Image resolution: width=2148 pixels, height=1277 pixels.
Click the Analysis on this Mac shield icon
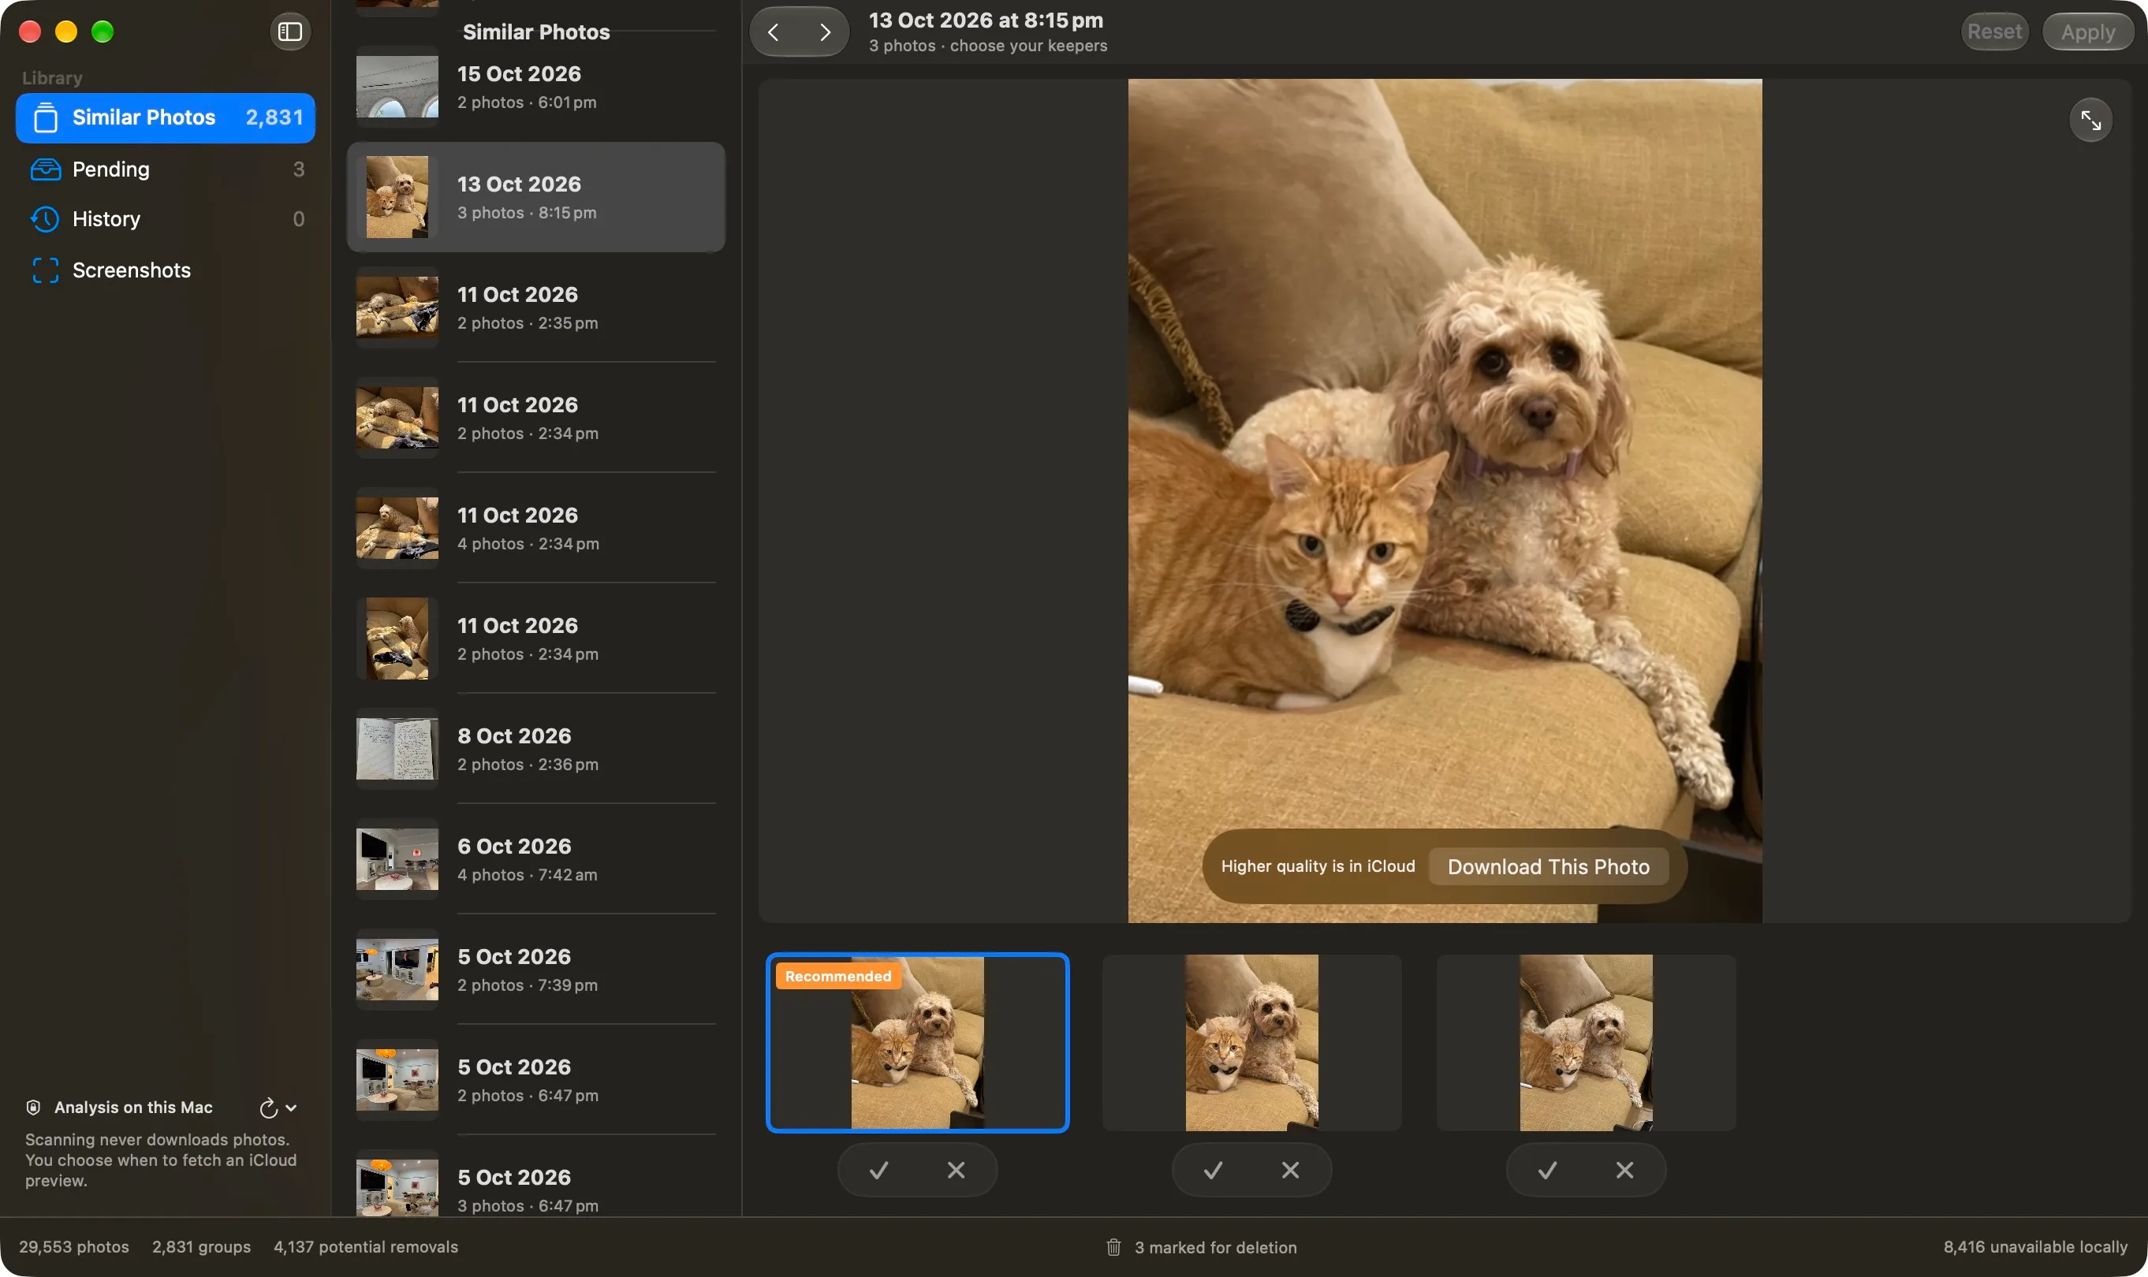point(34,1108)
